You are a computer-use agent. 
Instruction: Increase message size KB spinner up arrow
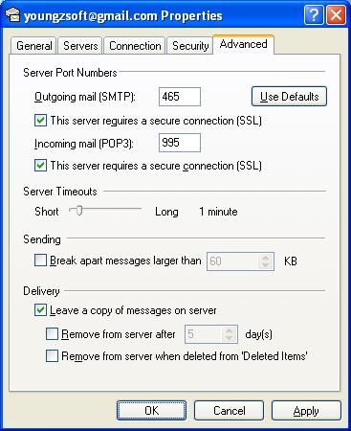point(266,258)
